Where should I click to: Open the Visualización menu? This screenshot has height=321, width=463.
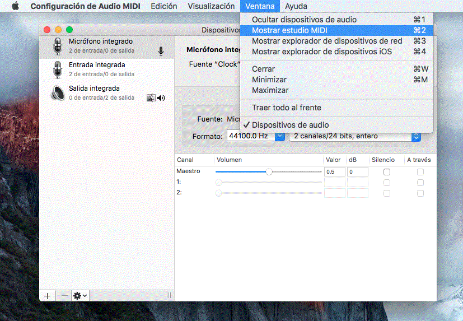(x=211, y=6)
